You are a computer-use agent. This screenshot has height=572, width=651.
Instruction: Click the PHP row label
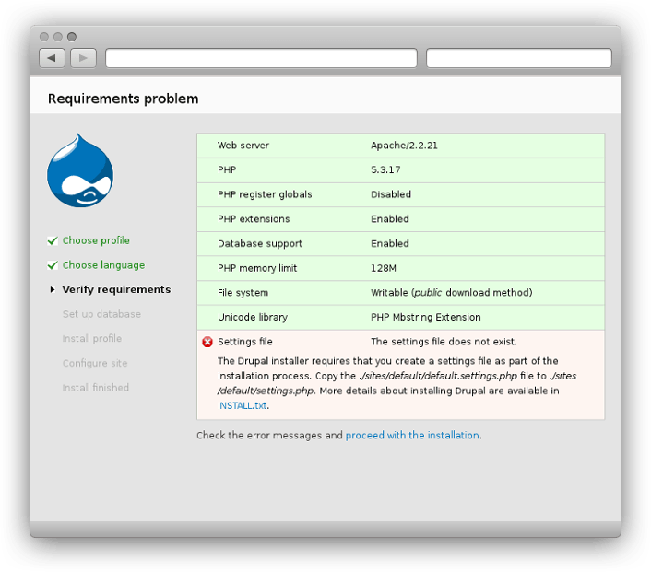[227, 169]
